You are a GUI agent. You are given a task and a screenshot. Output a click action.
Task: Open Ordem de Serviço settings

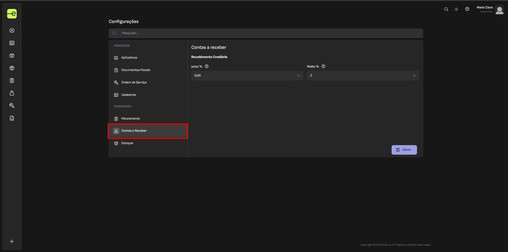pos(134,82)
